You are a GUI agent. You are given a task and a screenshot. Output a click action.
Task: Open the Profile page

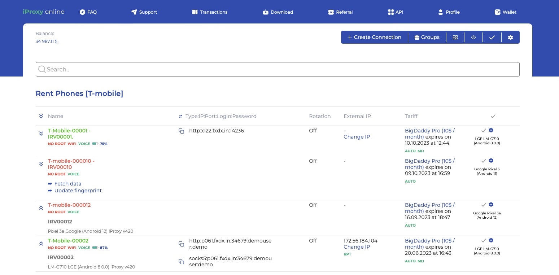coord(449,12)
